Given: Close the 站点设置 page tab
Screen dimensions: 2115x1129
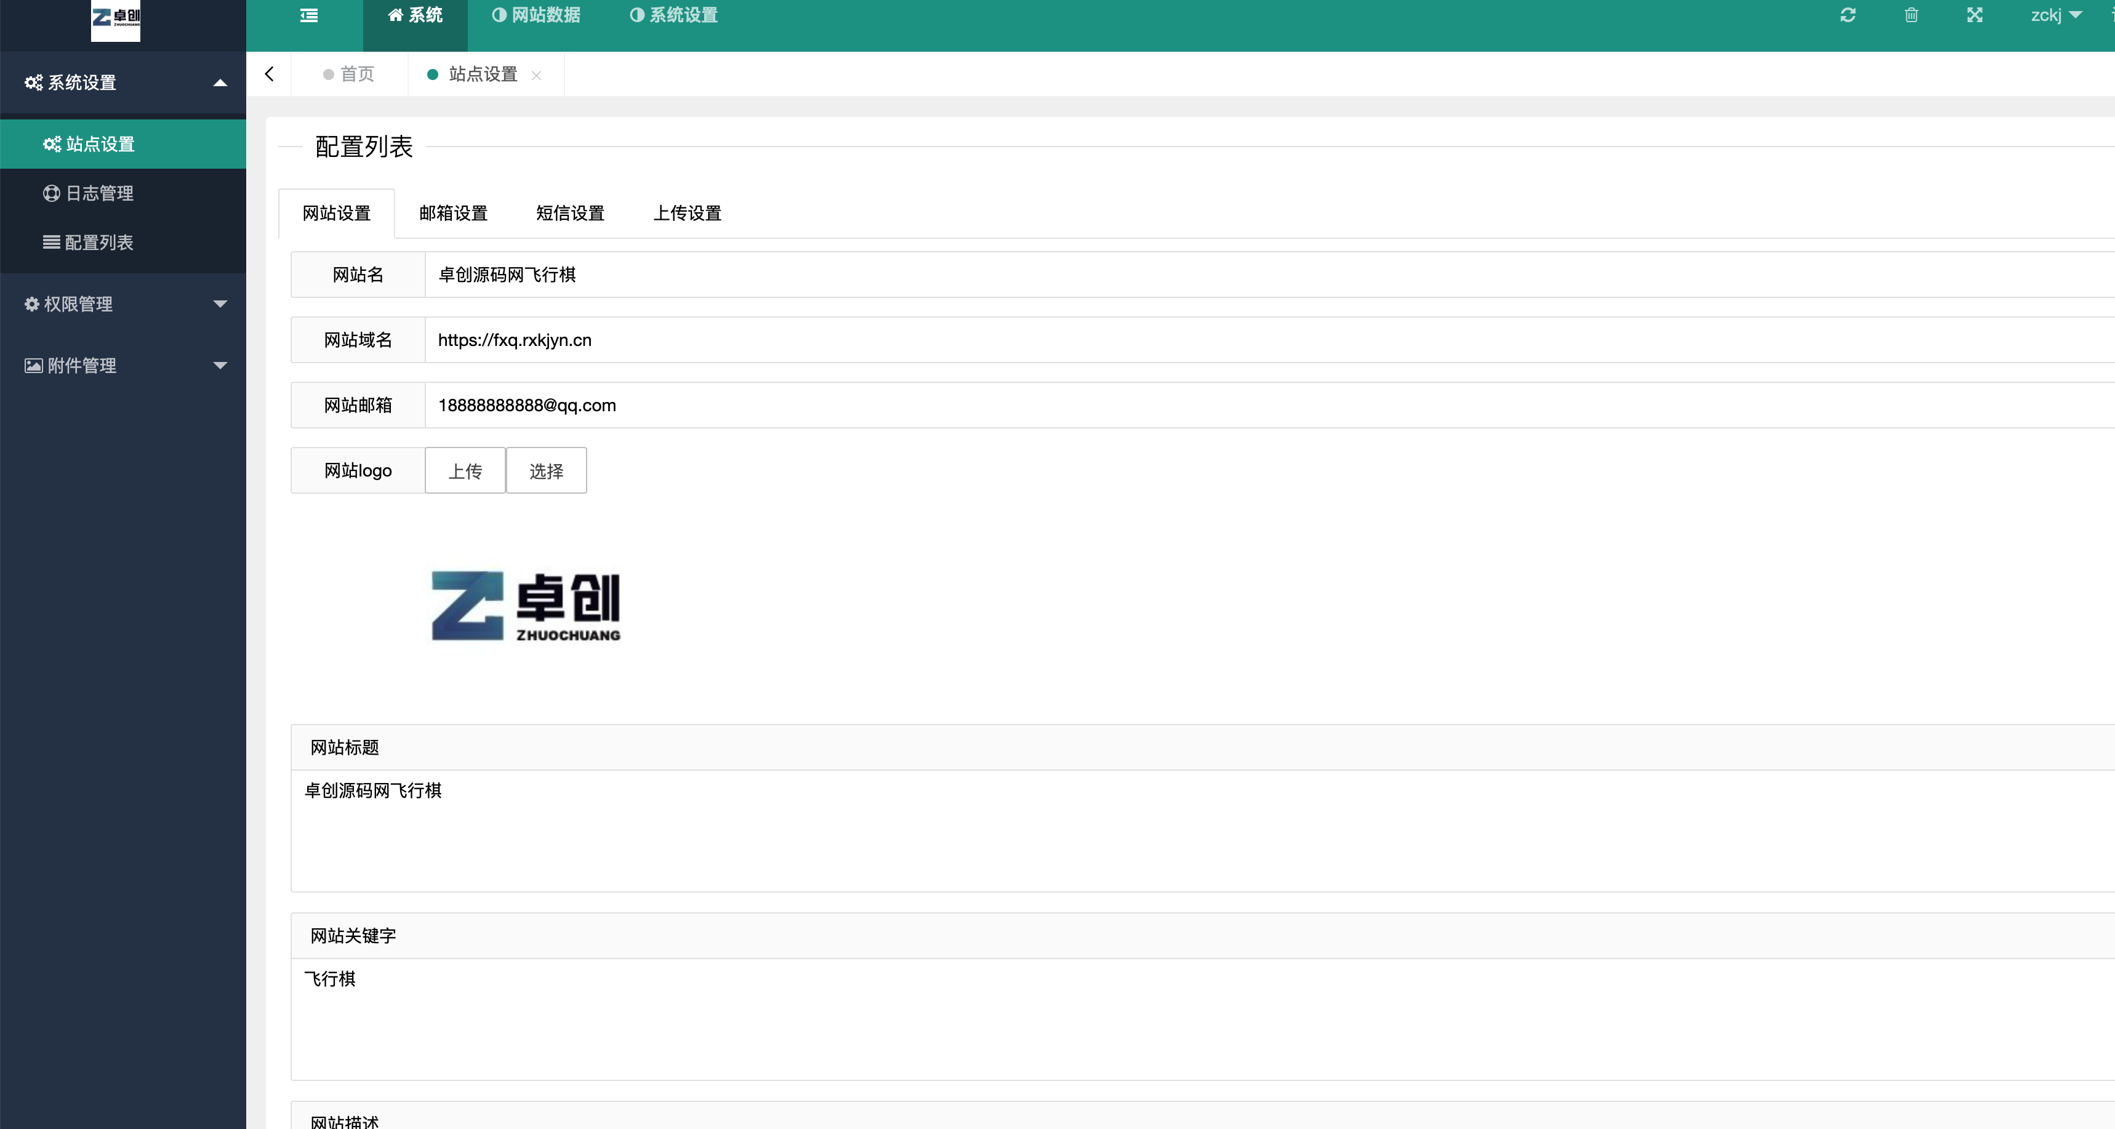Looking at the screenshot, I should [x=536, y=76].
